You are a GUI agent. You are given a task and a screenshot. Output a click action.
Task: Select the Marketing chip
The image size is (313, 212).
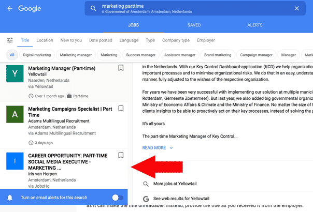(x=109, y=55)
